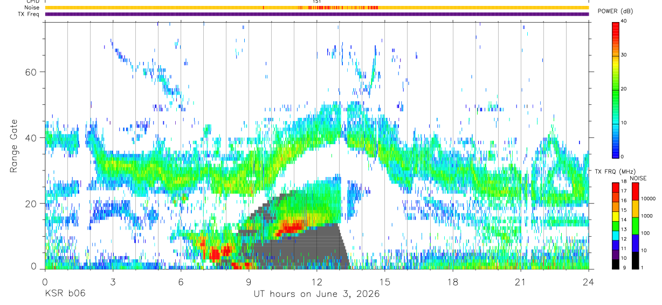Click the x-axis hour label 15
This screenshot has width=662, height=305.
point(385,282)
